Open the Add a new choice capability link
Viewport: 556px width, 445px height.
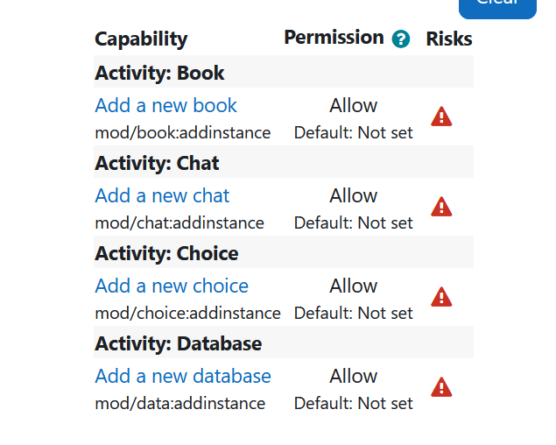tap(172, 286)
